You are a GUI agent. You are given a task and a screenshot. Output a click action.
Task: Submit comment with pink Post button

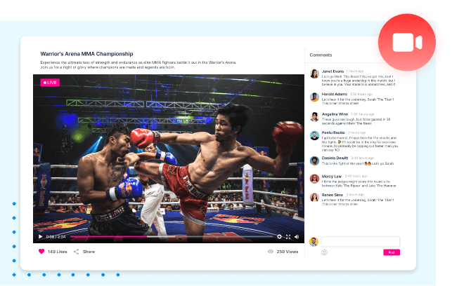[392, 252]
